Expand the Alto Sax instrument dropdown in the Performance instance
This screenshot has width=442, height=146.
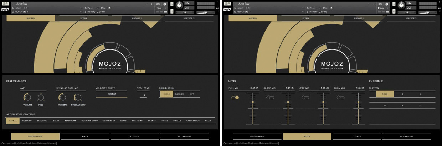coord(14,4)
